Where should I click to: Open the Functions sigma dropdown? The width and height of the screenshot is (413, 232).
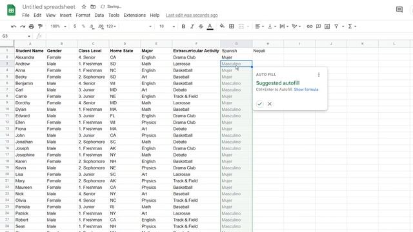coord(352,26)
